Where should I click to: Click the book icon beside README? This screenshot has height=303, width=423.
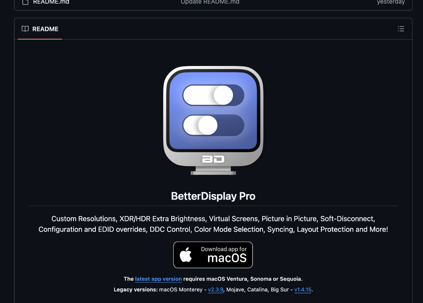point(25,29)
